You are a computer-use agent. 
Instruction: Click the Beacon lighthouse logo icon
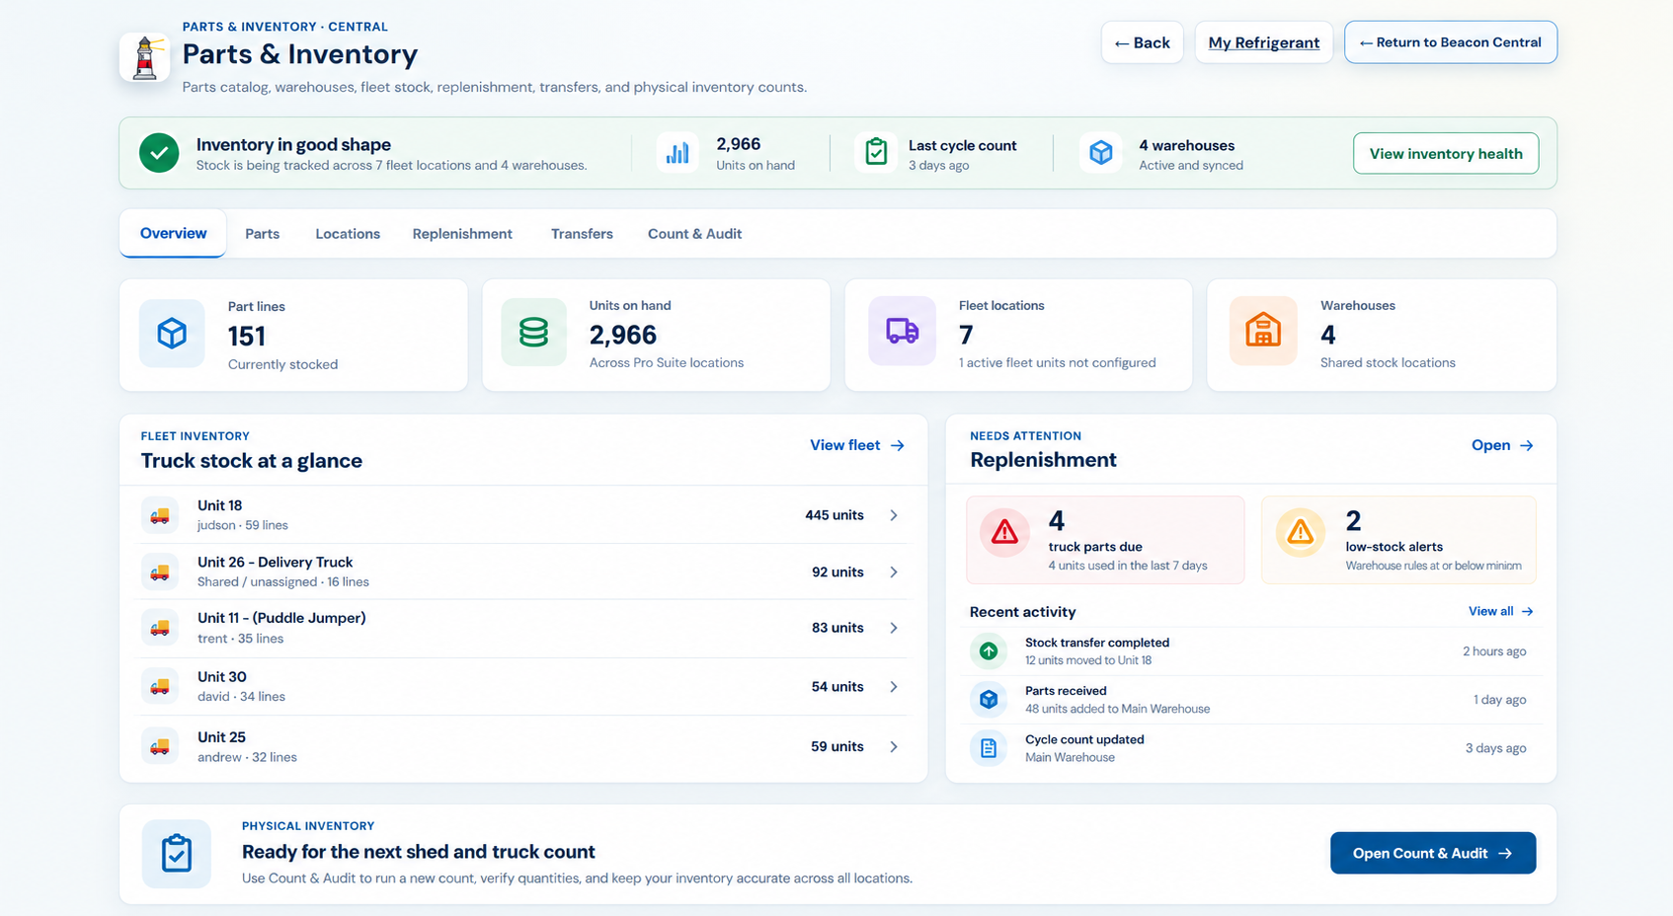tap(145, 57)
